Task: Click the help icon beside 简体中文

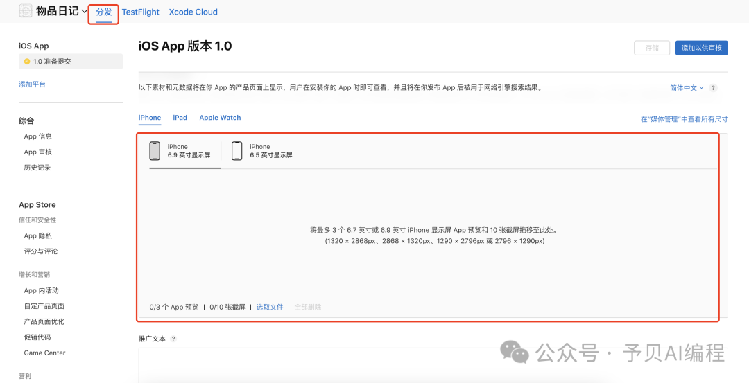Action: tap(713, 88)
